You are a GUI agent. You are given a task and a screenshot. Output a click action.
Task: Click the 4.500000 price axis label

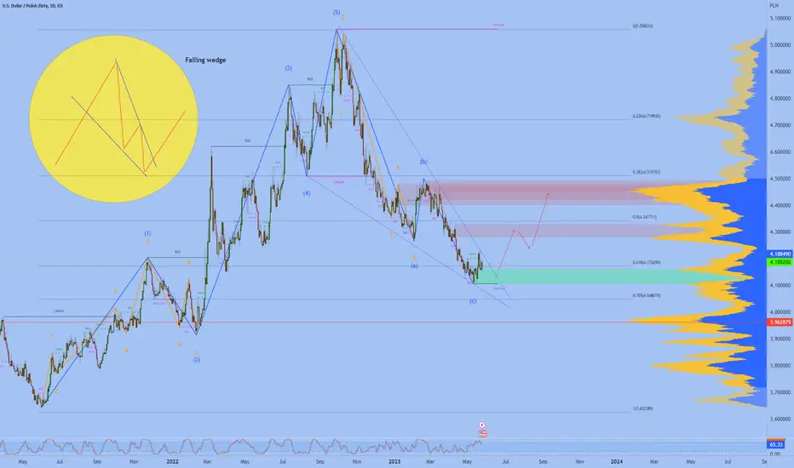pos(780,179)
